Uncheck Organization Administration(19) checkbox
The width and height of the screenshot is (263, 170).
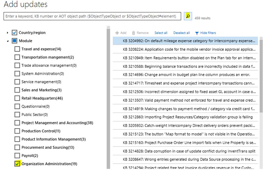tap(17, 164)
